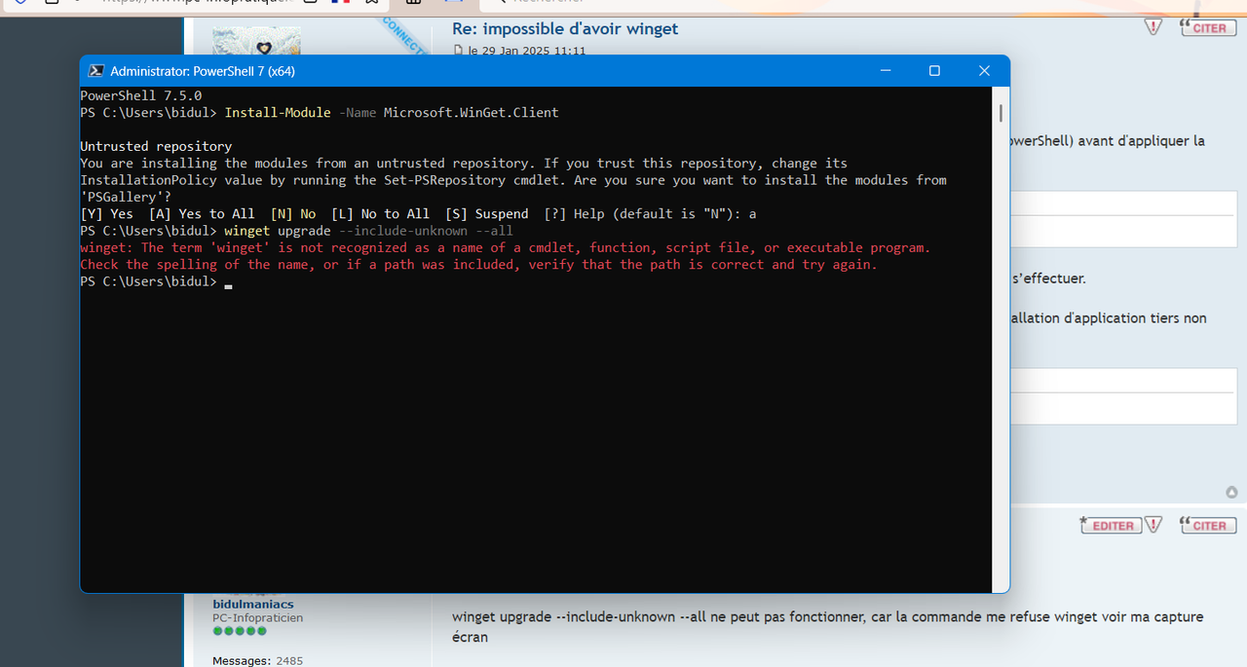Click the EDITER button in the forum
Viewport: 1247px width, 667px height.
1110,525
